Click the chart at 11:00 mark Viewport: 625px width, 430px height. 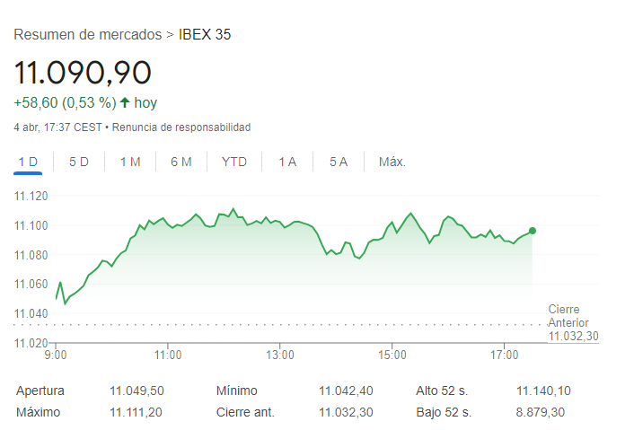coord(168,224)
